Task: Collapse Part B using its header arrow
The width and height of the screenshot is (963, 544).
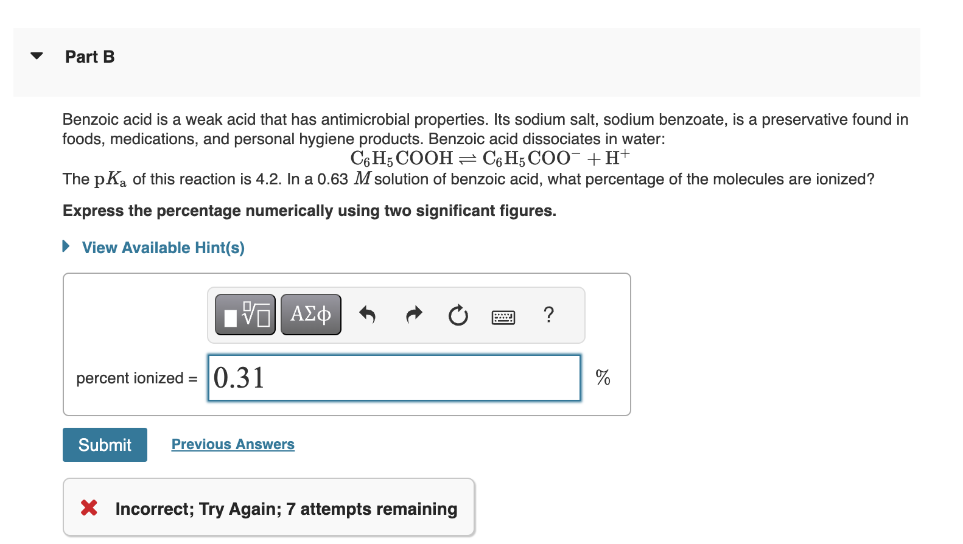Action: coord(36,55)
